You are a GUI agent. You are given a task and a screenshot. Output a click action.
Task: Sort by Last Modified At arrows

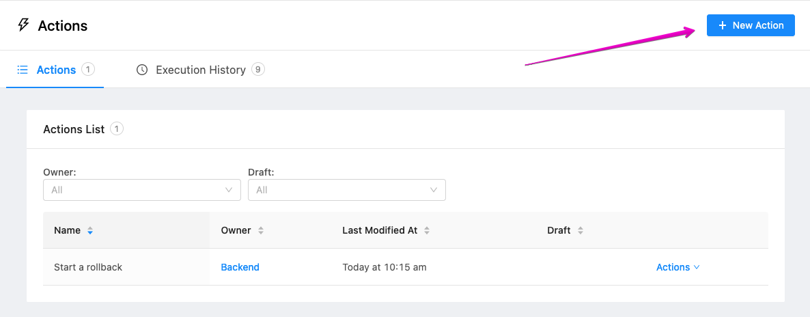click(427, 231)
